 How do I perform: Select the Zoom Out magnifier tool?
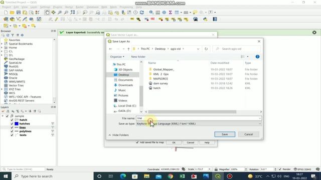tap(66, 12)
